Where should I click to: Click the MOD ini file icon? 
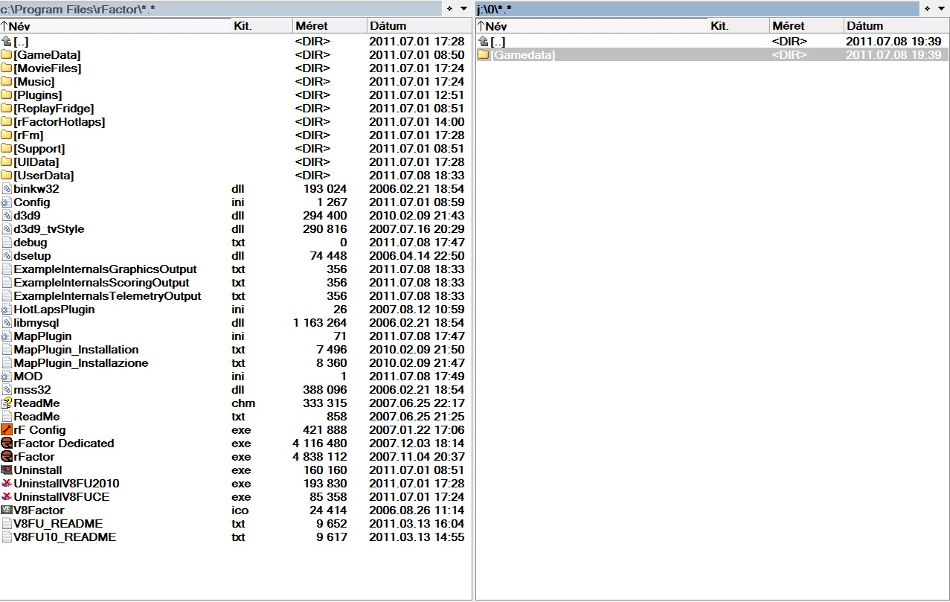[7, 377]
